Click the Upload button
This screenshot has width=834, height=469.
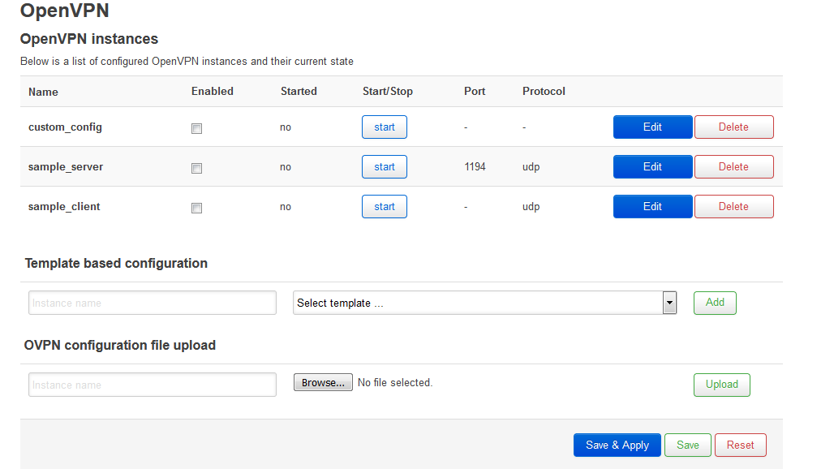722,385
